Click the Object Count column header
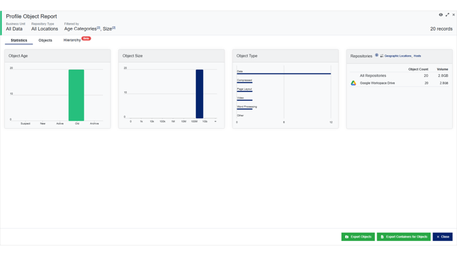 [x=418, y=69]
